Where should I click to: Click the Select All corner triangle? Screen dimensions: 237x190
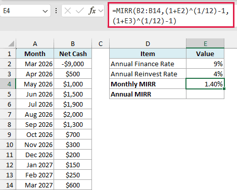pyautogui.click(x=11, y=44)
